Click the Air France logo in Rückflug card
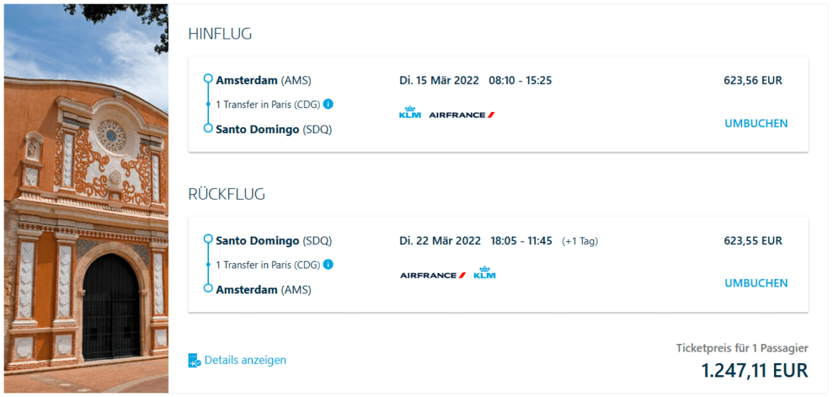 point(433,275)
